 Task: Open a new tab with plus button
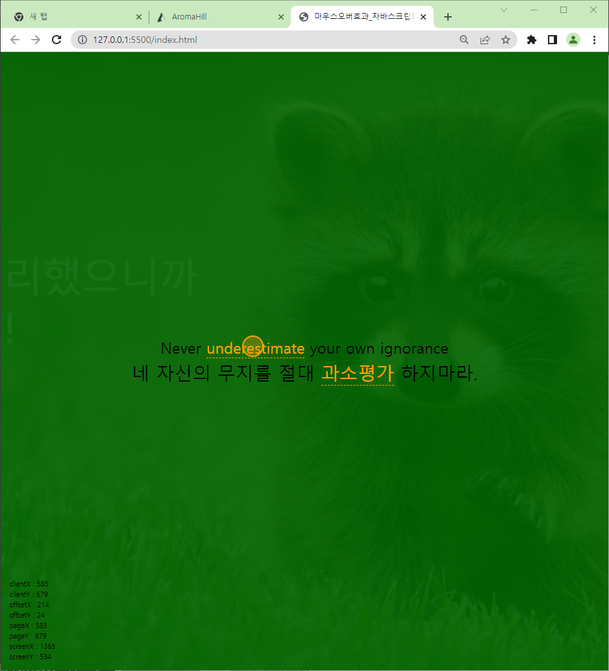pos(448,17)
